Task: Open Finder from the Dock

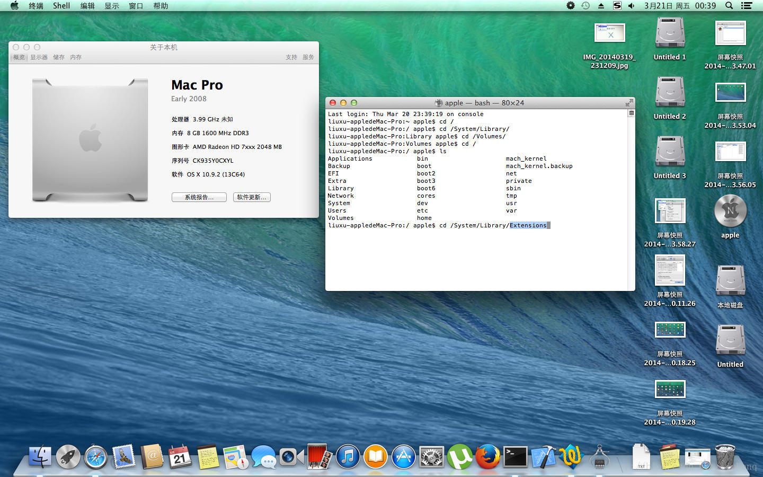Action: tap(40, 456)
